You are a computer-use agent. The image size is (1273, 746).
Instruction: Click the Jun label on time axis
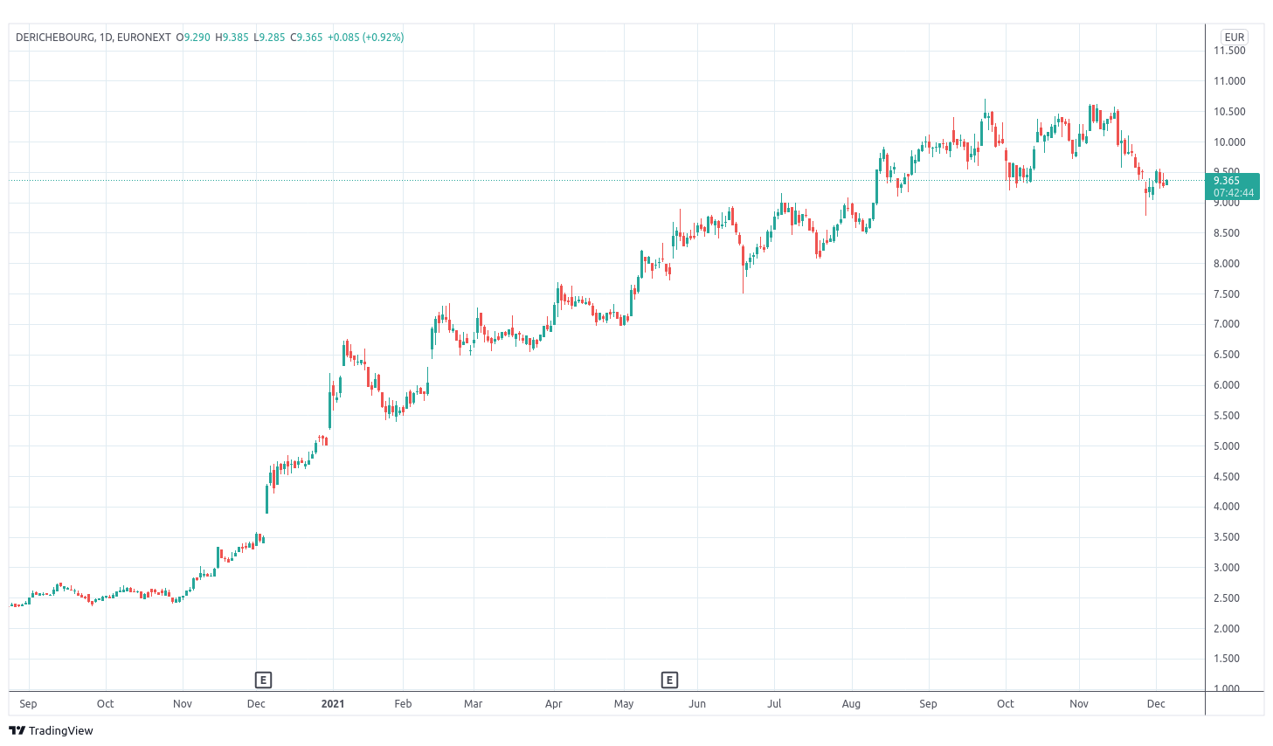[697, 703]
